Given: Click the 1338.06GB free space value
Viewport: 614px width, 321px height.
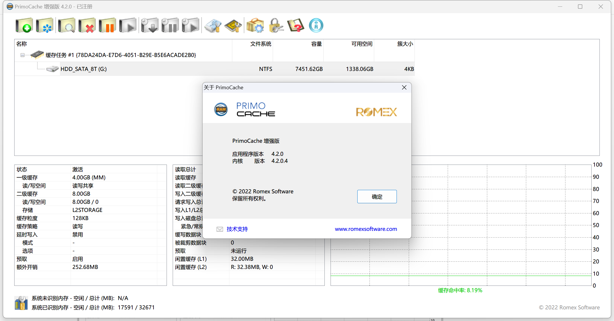Looking at the screenshot, I should [360, 69].
